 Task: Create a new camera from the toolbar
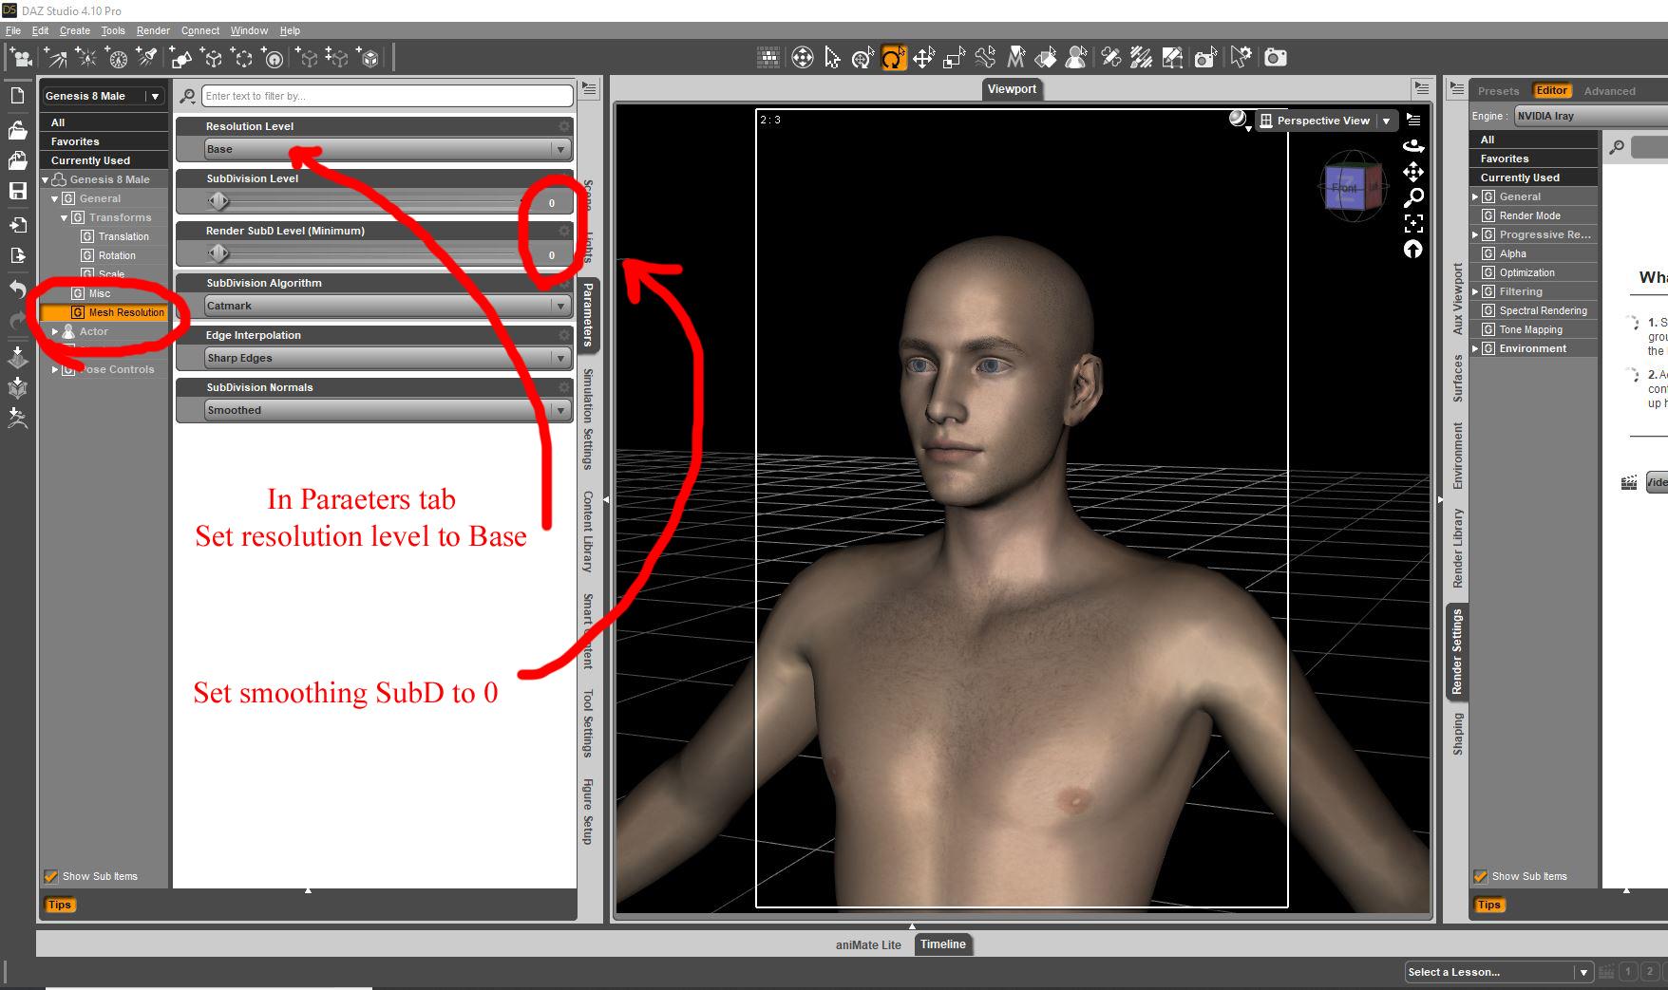tap(21, 58)
